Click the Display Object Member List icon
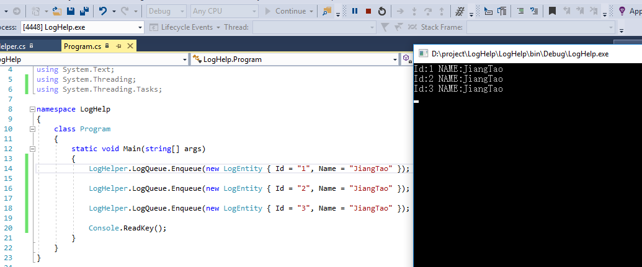Viewport: 642px width, 267px height. click(x=488, y=11)
